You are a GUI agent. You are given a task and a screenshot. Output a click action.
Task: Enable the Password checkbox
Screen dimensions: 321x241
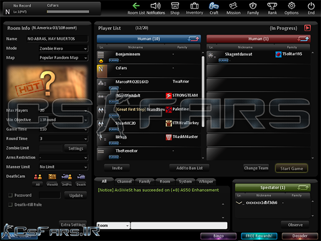[x=9, y=195]
